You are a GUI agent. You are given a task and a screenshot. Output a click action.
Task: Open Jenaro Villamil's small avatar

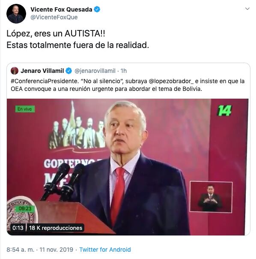pos(15,71)
